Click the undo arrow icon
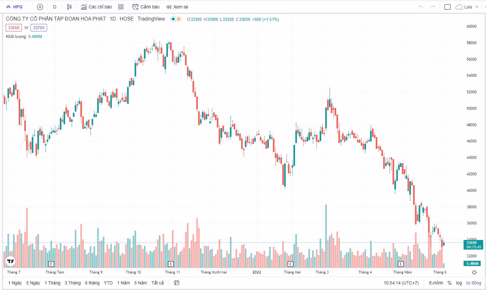 pyautogui.click(x=421, y=7)
